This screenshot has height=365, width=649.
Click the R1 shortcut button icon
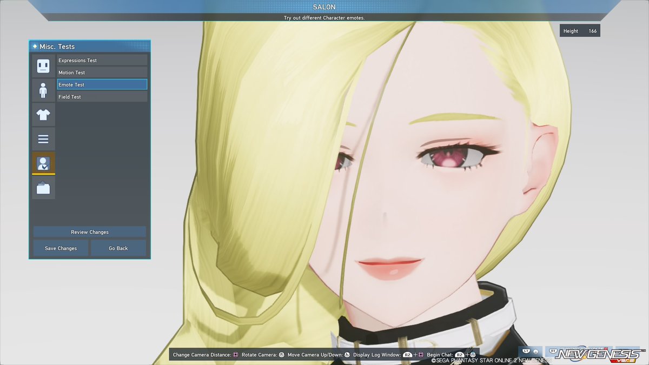click(554, 351)
